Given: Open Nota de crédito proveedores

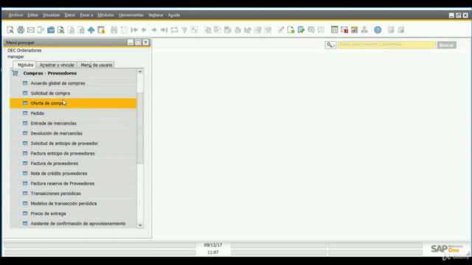Looking at the screenshot, I should tap(73, 174).
